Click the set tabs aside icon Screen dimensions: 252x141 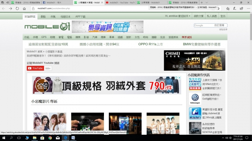point(8,2)
